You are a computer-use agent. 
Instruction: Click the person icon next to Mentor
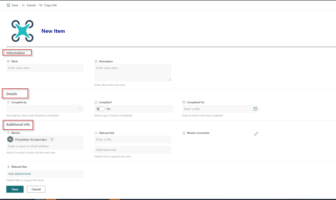coord(8,133)
